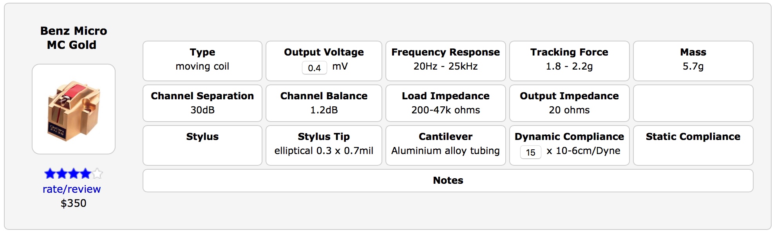
Task: Click the fourth blue rating star
Action: click(85, 174)
